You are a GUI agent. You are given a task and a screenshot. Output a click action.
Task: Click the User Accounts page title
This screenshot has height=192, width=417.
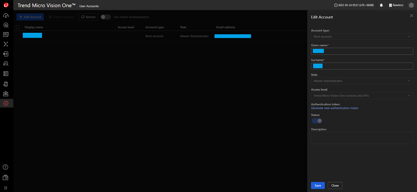[89, 6]
